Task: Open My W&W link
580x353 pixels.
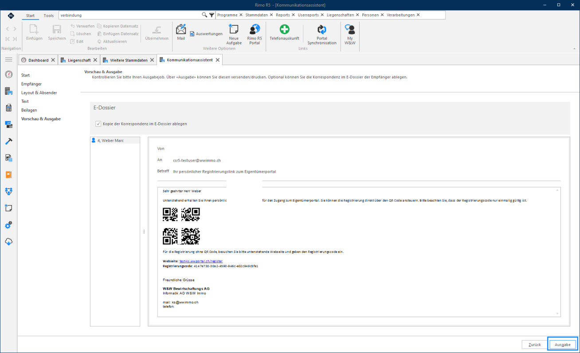Action: point(350,34)
